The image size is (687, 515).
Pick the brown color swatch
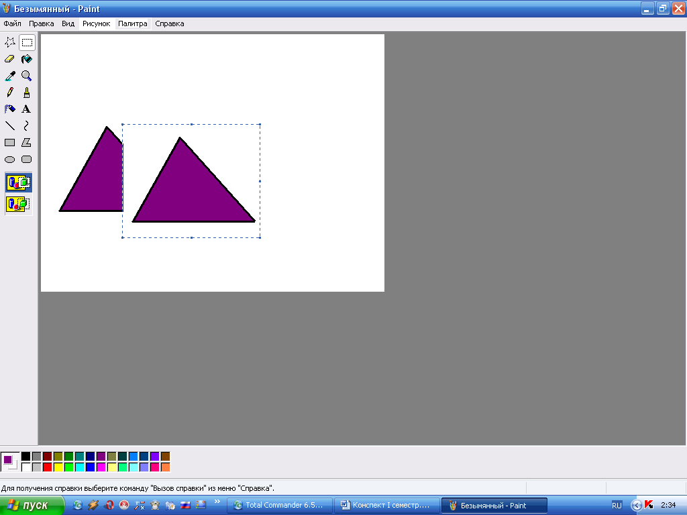(165, 457)
